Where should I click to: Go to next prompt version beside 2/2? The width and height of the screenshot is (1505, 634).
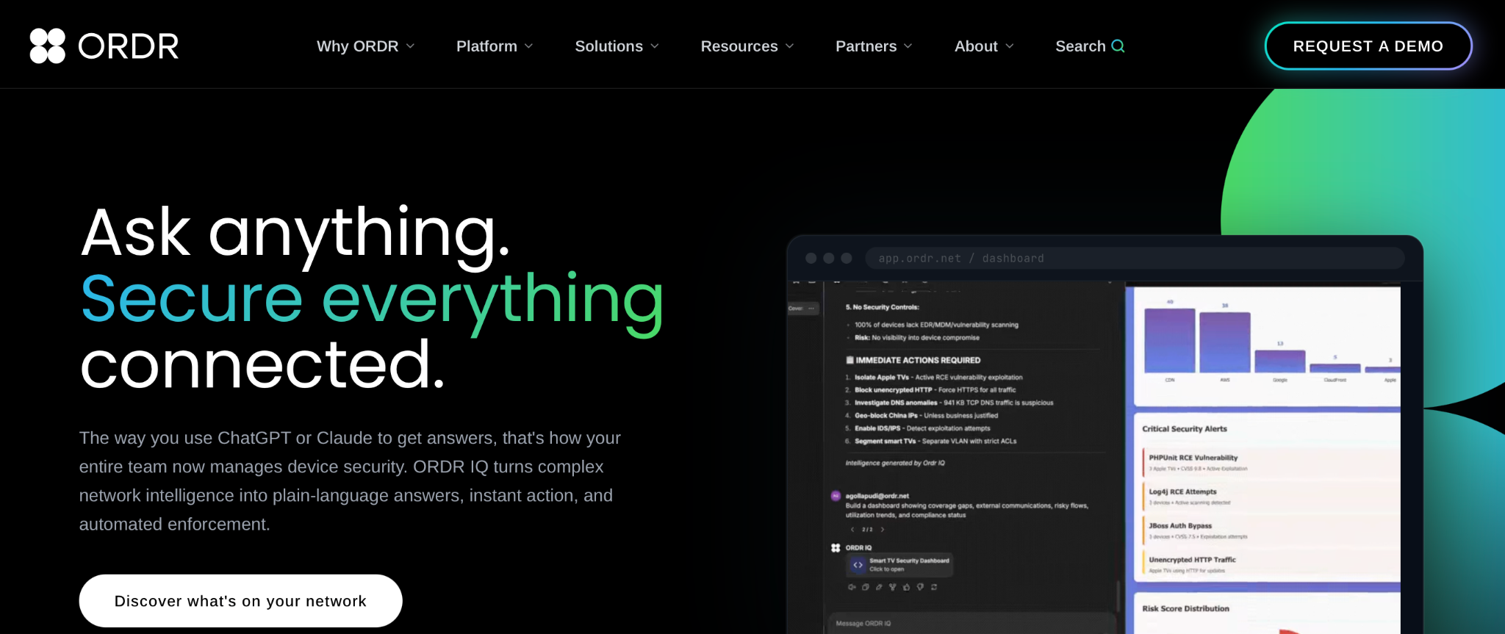(883, 529)
